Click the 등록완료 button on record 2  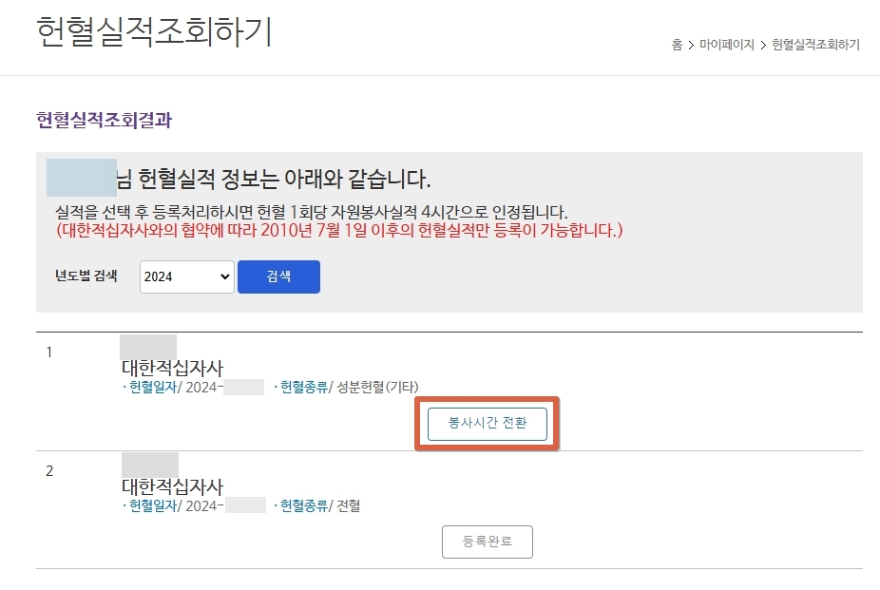point(486,542)
